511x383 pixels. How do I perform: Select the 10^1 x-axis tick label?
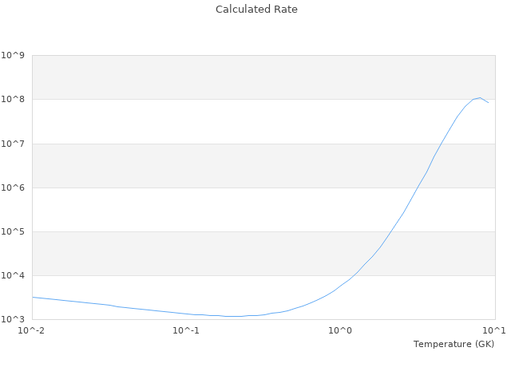494,330
